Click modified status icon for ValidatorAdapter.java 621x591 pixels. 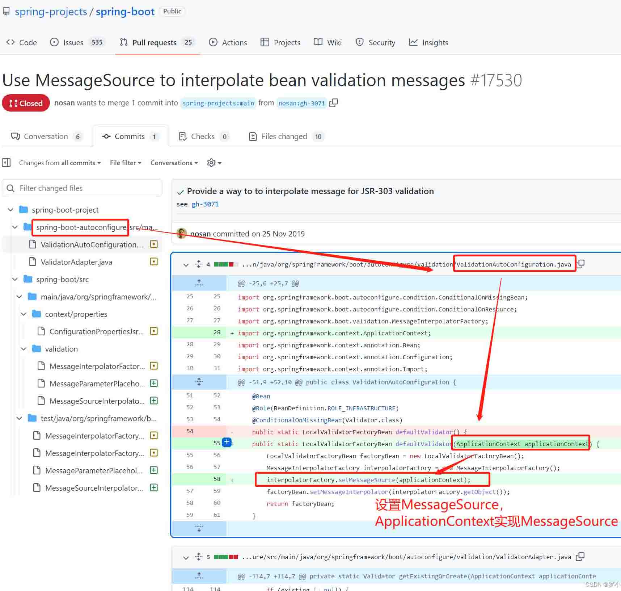(154, 261)
